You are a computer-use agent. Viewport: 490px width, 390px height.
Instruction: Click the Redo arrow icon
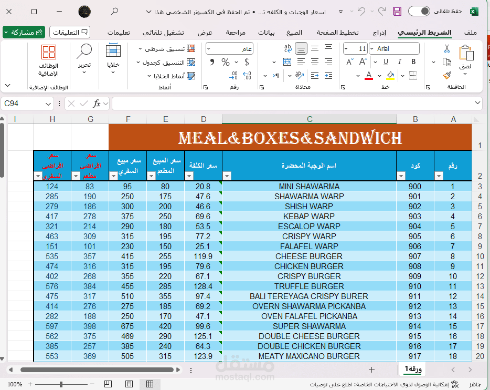pos(382,12)
